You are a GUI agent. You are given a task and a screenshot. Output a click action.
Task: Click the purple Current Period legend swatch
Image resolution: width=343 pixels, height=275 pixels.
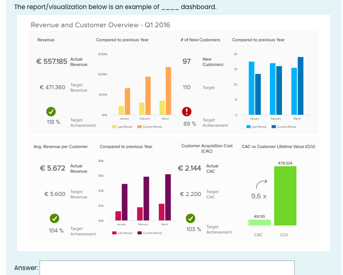pos(140,233)
